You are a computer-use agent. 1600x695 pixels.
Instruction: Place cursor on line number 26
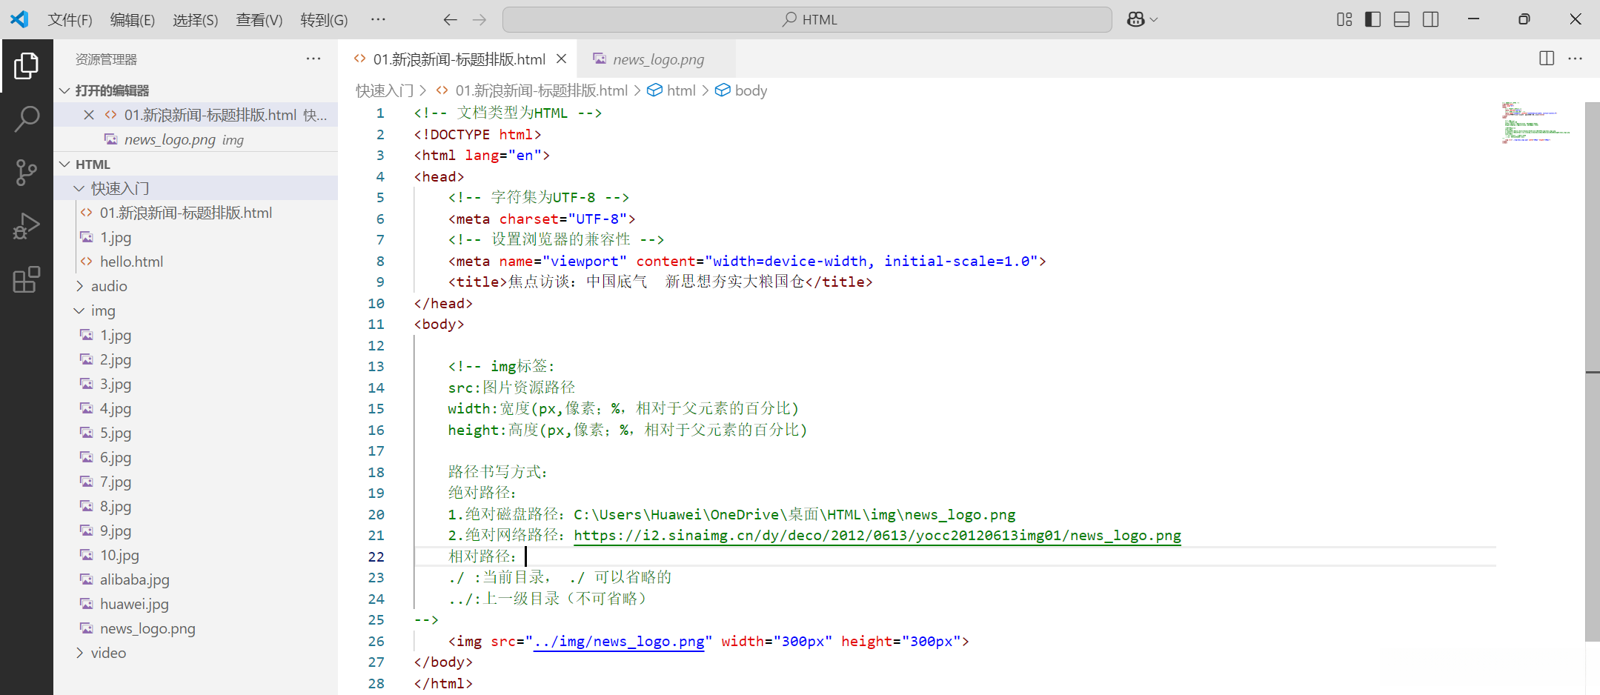click(x=376, y=641)
